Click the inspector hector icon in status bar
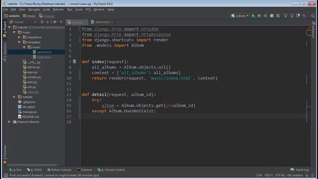This screenshot has height=179, width=318. (313, 175)
